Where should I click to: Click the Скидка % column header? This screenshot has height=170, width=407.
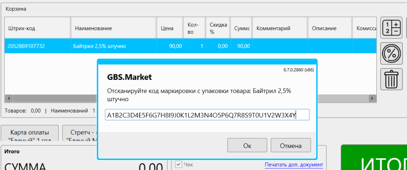[218, 28]
